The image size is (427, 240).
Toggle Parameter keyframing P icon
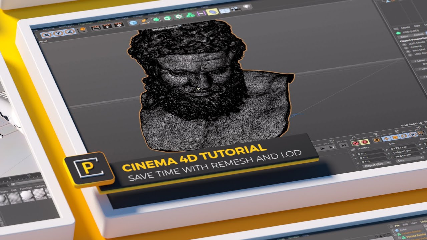(x=413, y=134)
